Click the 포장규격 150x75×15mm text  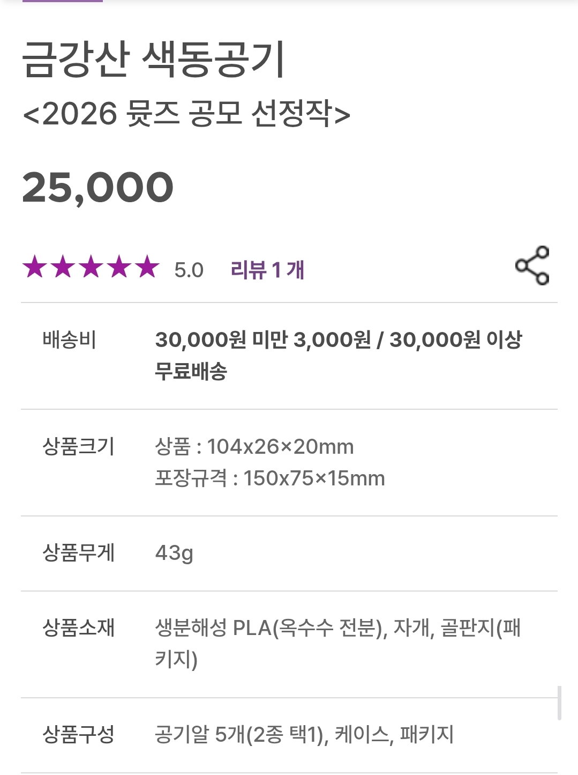[x=270, y=478]
